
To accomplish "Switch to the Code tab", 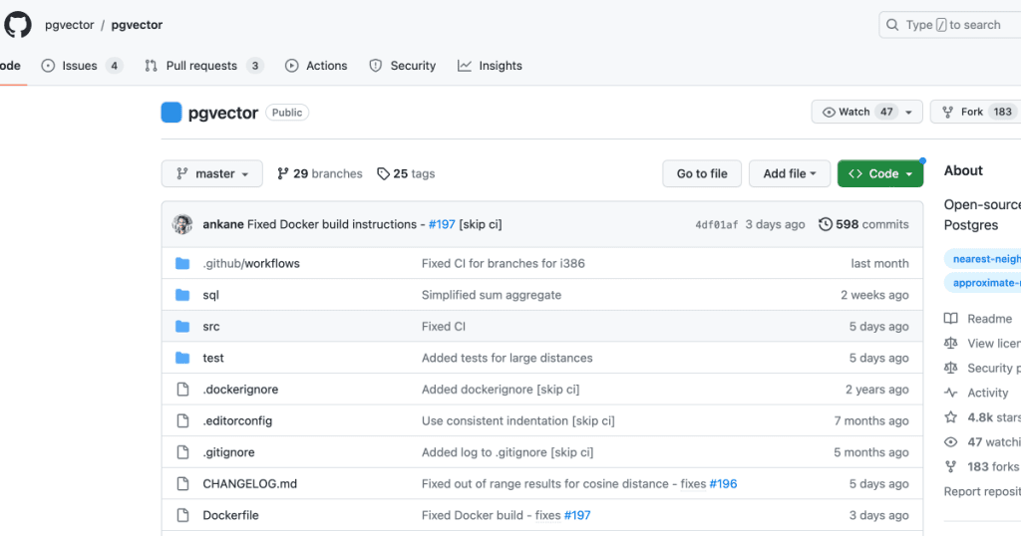I will 10,66.
